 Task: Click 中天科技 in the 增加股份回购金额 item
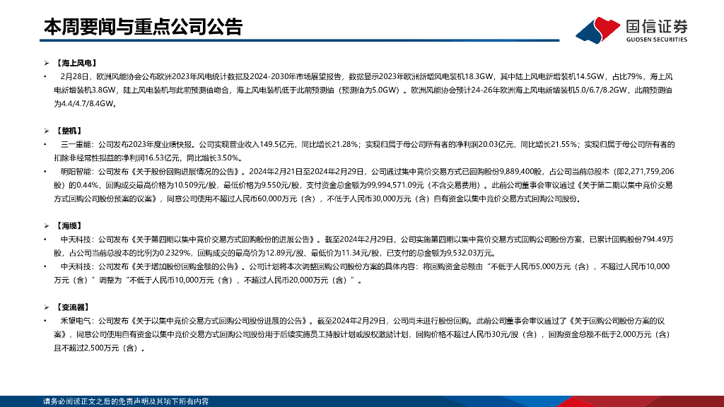pos(76,266)
